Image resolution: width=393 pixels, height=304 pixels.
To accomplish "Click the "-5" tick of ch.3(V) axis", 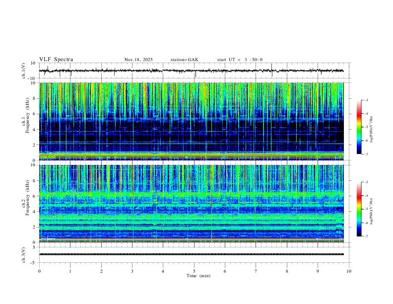I will coord(34,263).
